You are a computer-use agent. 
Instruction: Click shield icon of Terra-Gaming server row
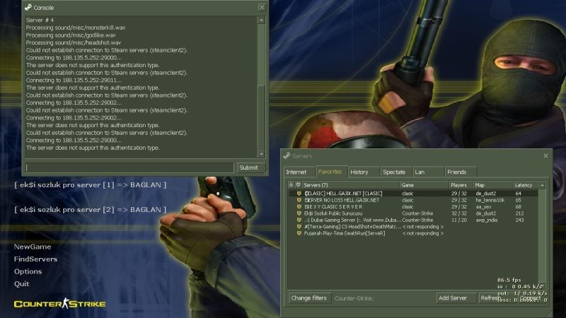[299, 227]
